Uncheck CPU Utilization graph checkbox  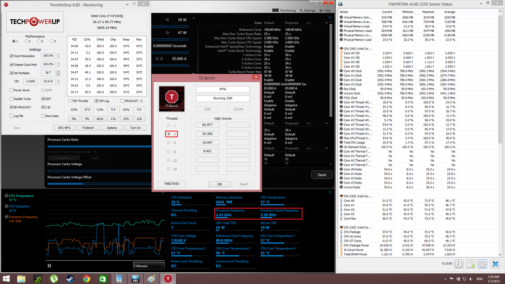point(7,206)
